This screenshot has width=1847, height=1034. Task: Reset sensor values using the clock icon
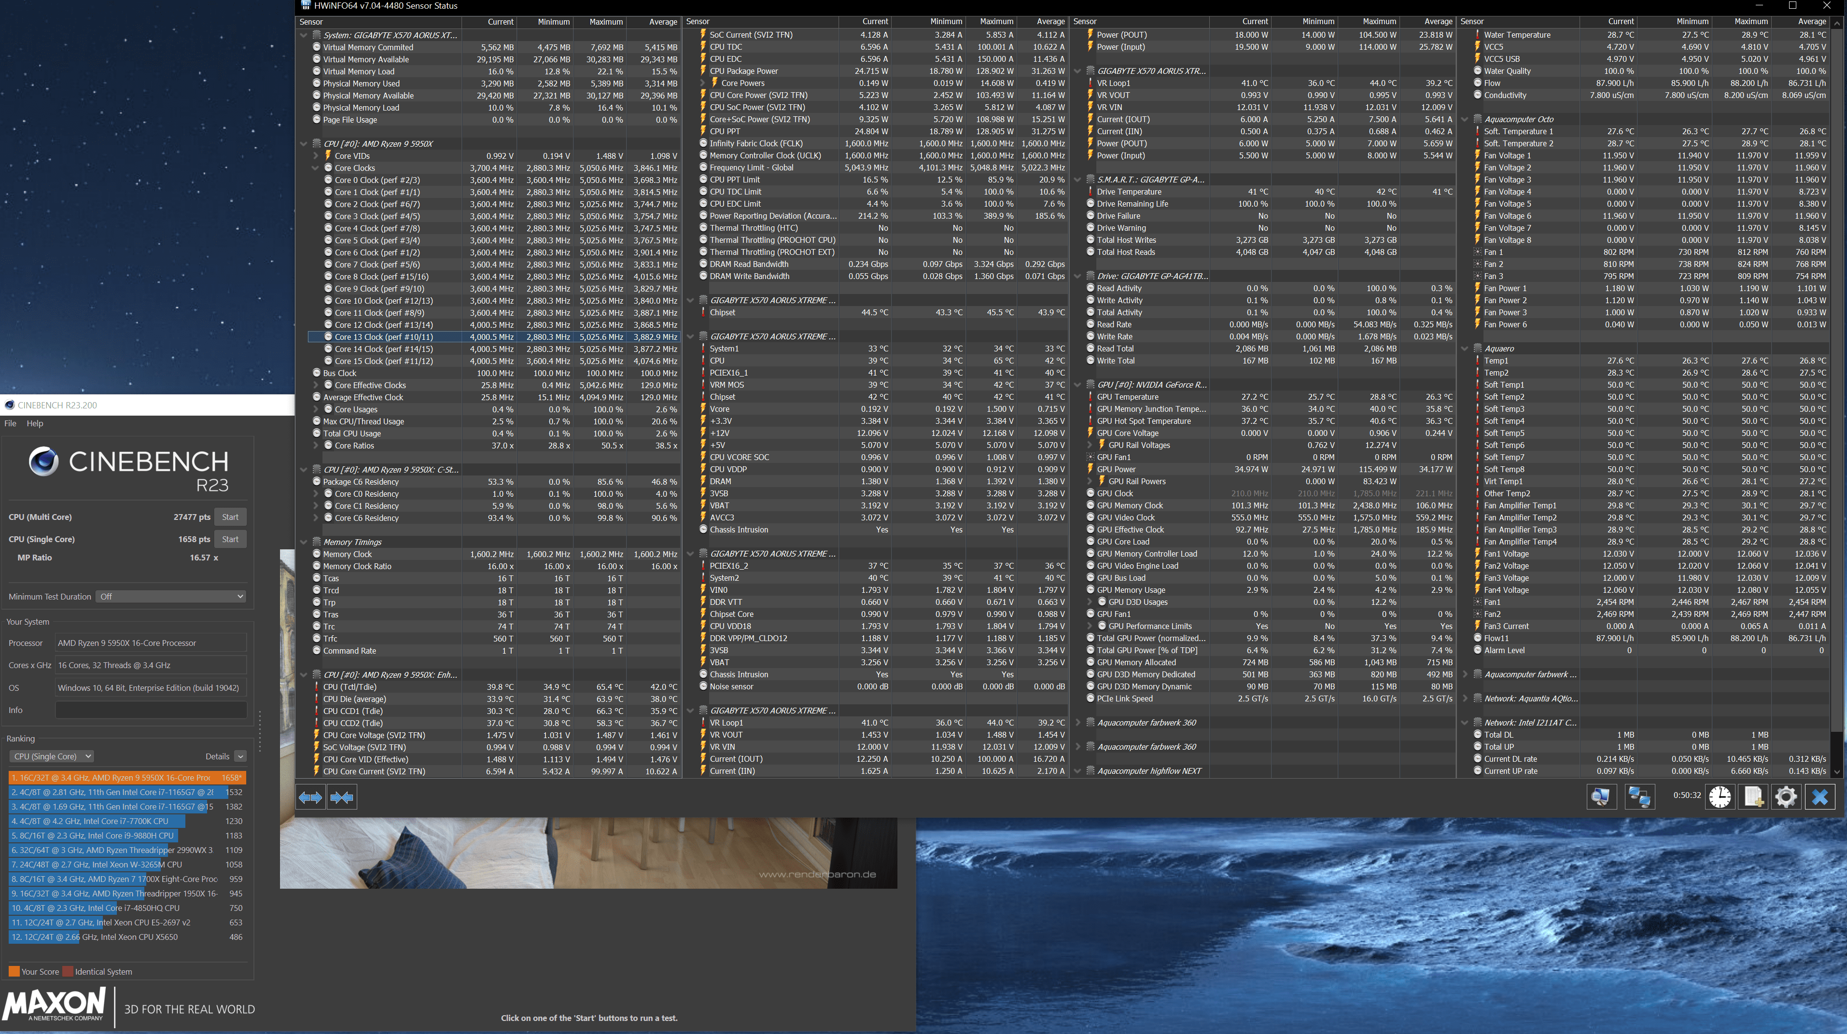pyautogui.click(x=1720, y=796)
